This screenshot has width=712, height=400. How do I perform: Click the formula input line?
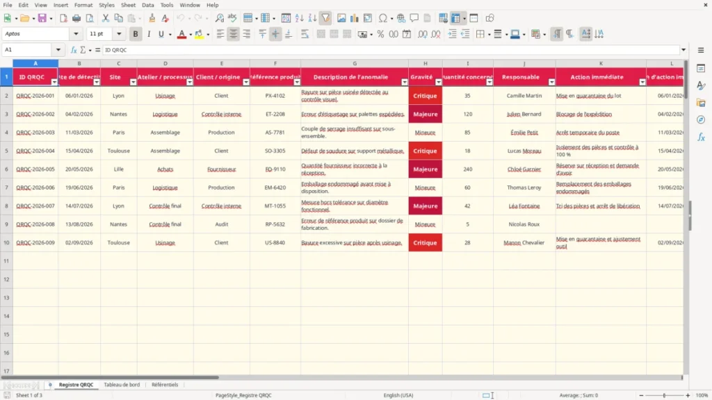point(391,50)
